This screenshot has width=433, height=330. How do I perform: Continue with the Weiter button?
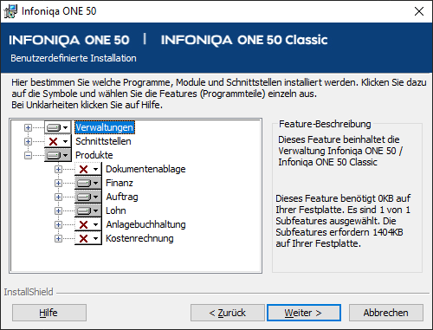pos(304,313)
